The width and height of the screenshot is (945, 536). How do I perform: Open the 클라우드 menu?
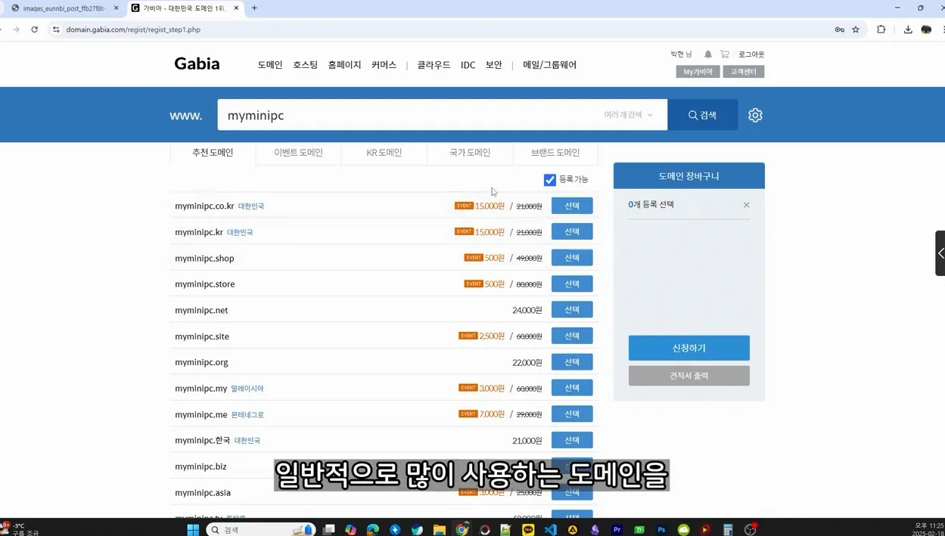434,65
